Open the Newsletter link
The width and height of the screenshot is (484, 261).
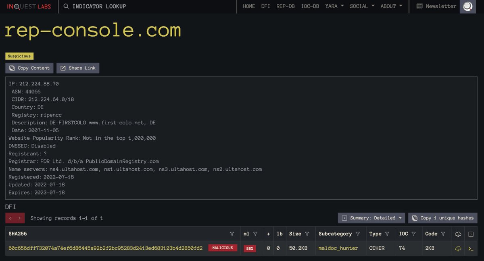point(441,6)
